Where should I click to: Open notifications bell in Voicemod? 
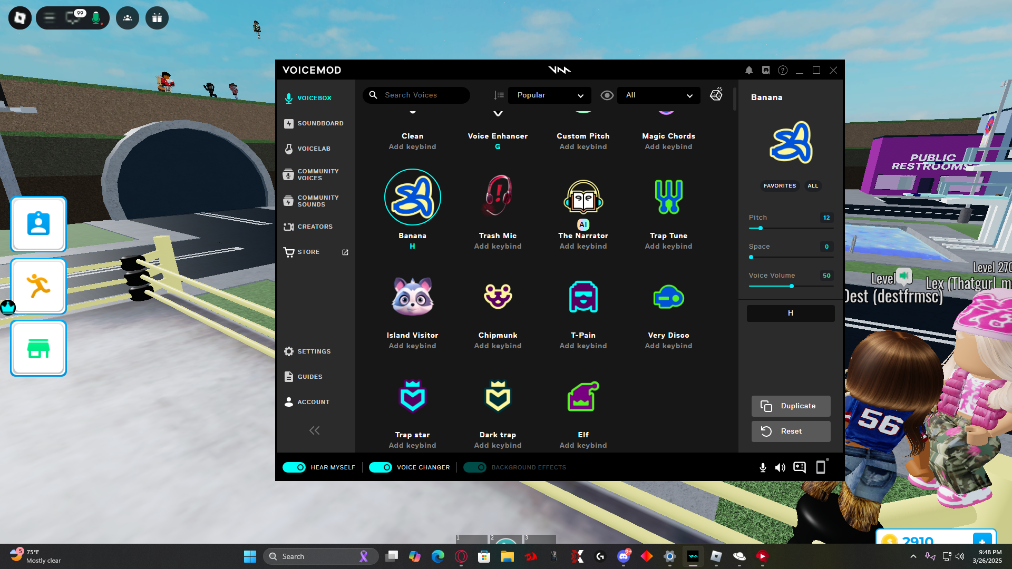(748, 70)
